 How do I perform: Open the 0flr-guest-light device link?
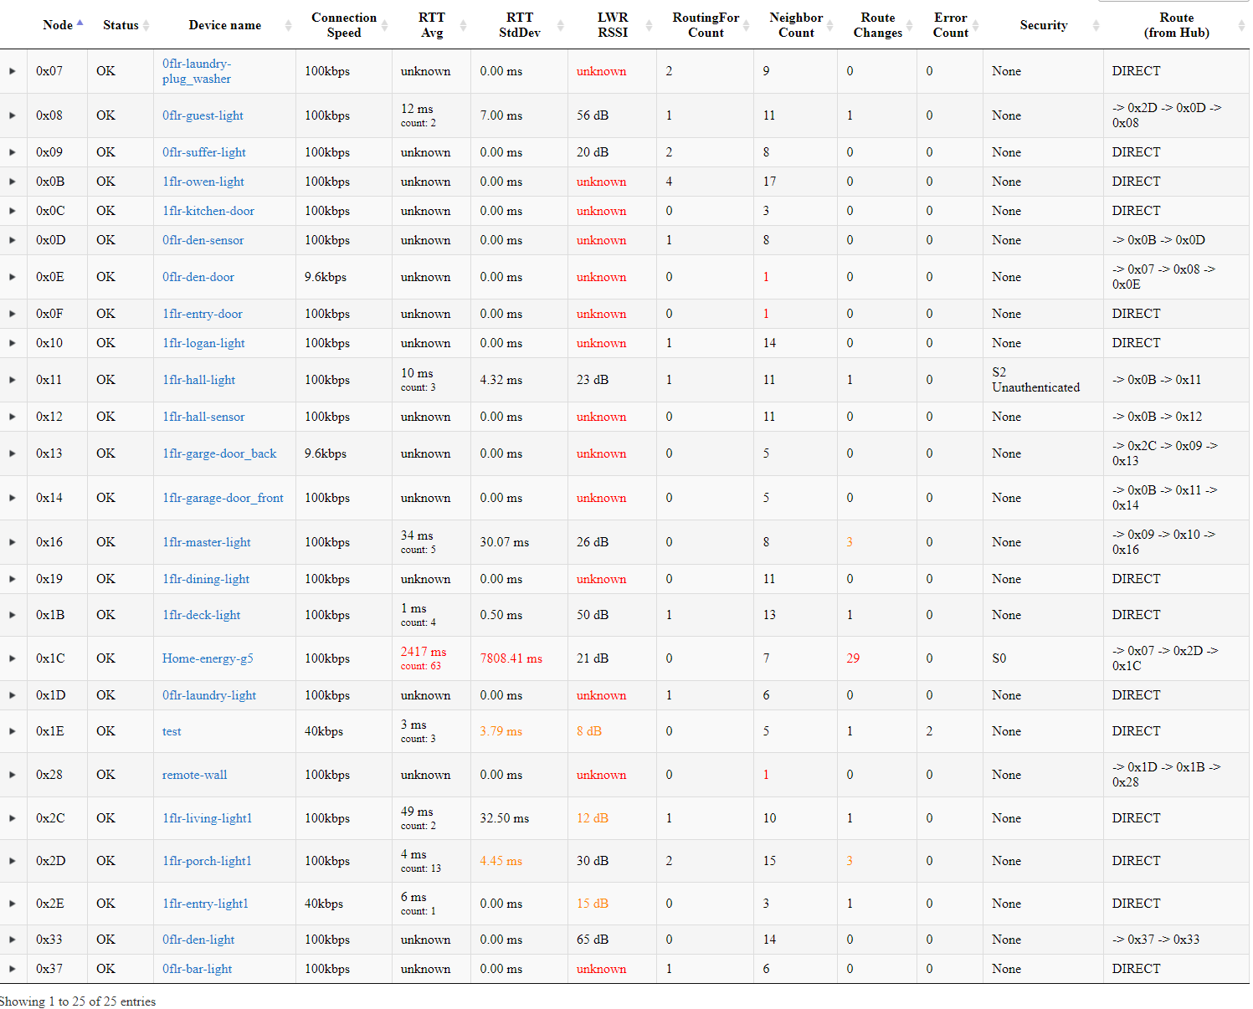pos(203,115)
